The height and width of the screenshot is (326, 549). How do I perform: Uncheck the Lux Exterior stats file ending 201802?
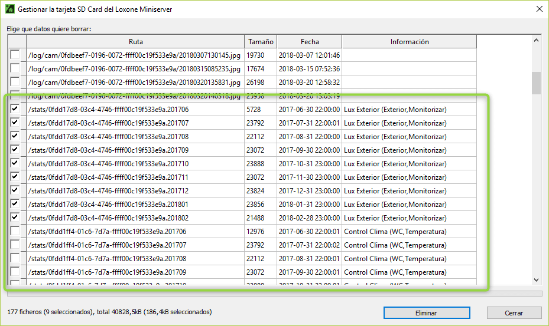pyautogui.click(x=15, y=218)
